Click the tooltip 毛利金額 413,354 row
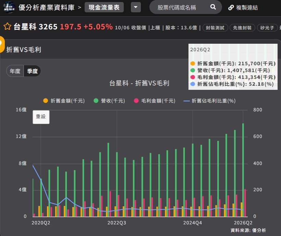The height and width of the screenshot is (236, 281). (233, 77)
